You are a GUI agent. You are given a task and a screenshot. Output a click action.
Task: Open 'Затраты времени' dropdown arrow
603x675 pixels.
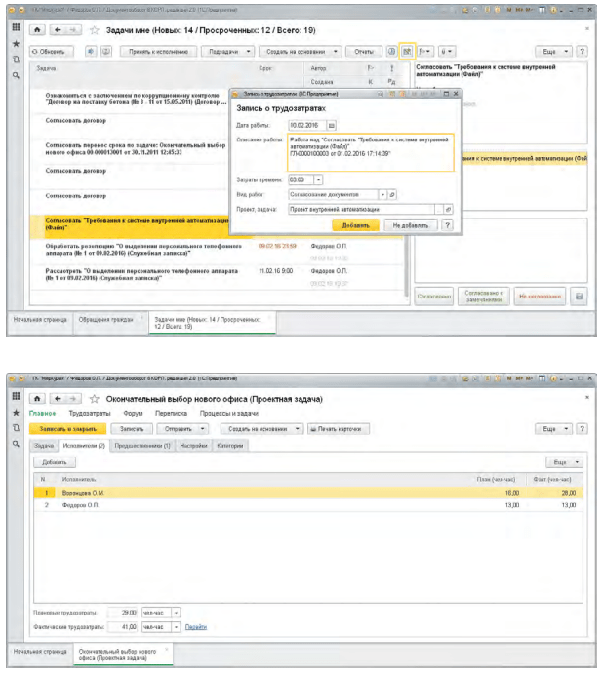(x=318, y=179)
